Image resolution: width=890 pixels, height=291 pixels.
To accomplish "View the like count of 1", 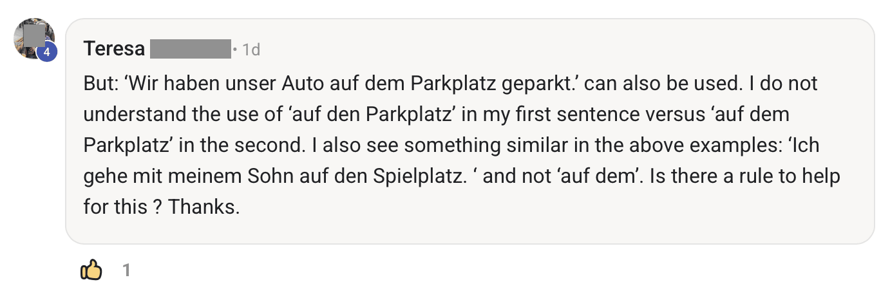I will 126,271.
